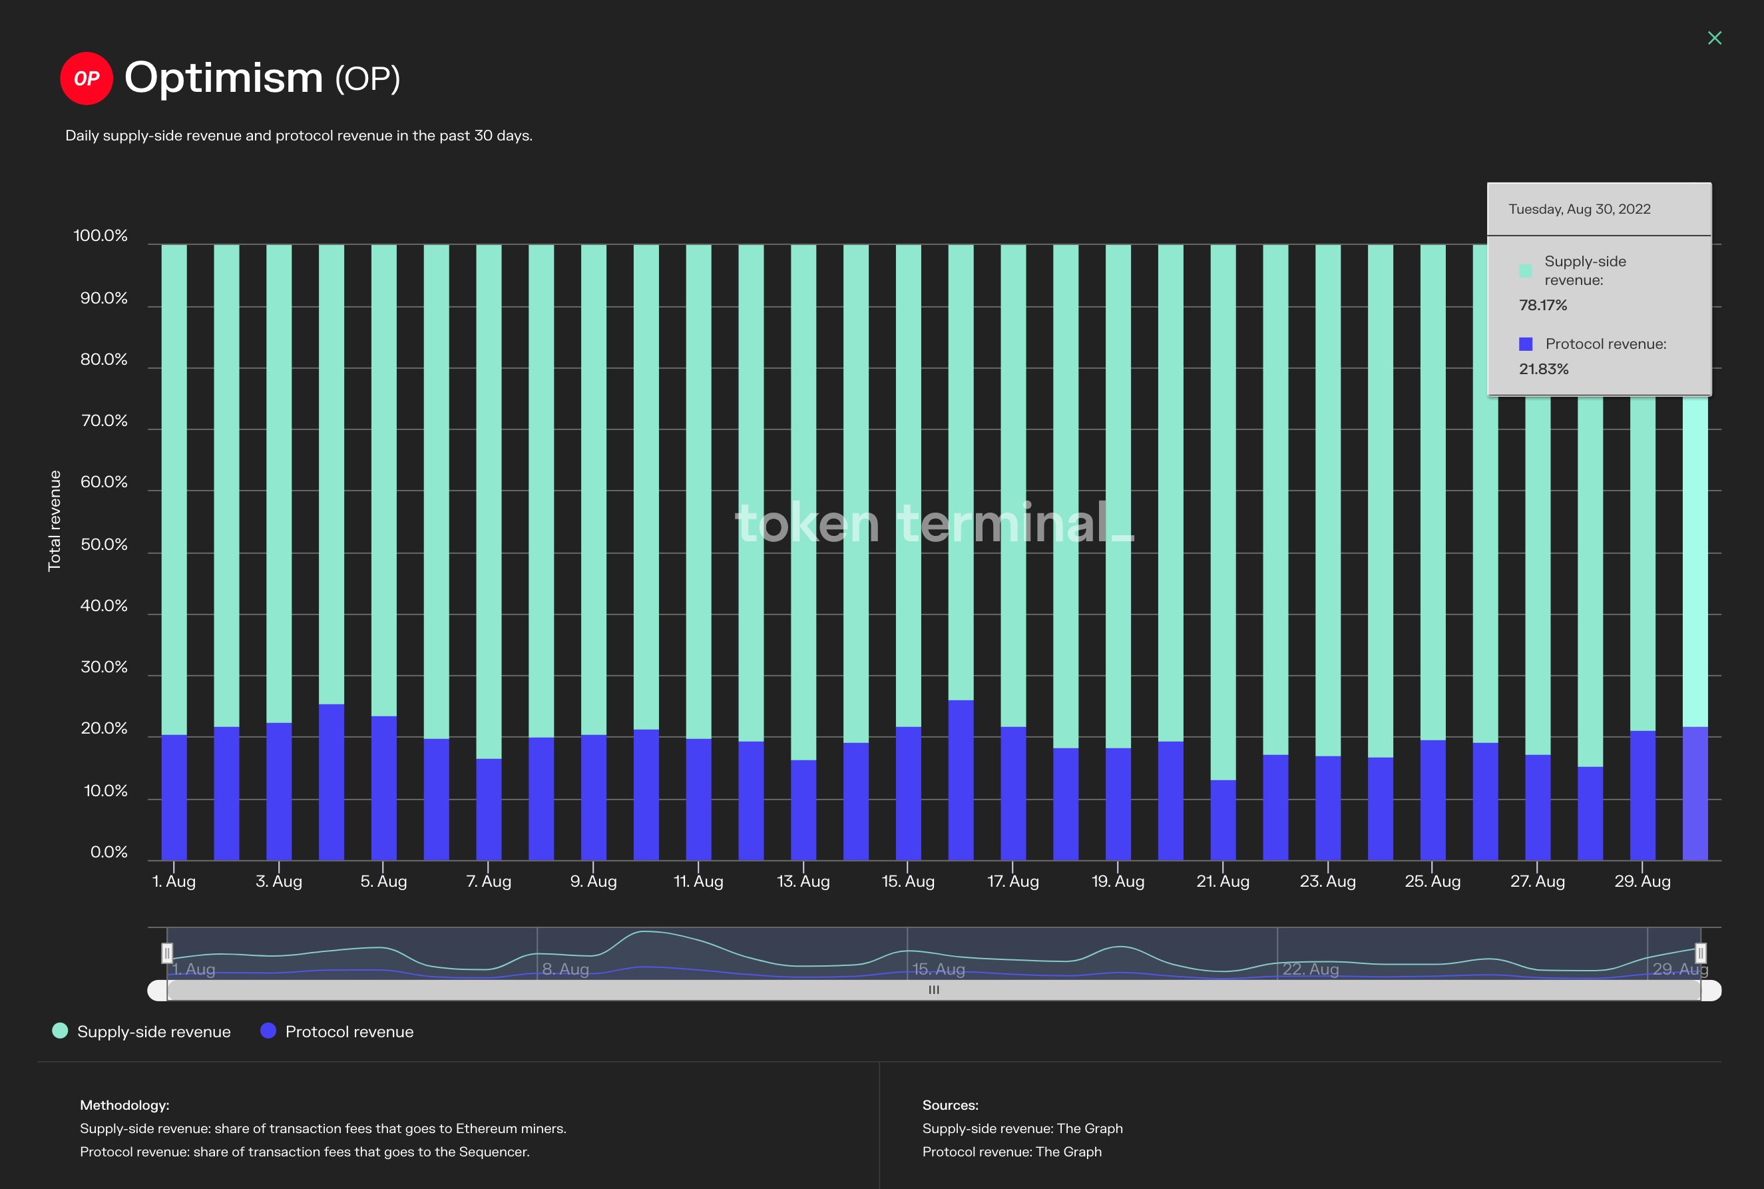Click left end of navigator scrollbar
Screen dimensions: 1764x1189
[156, 991]
